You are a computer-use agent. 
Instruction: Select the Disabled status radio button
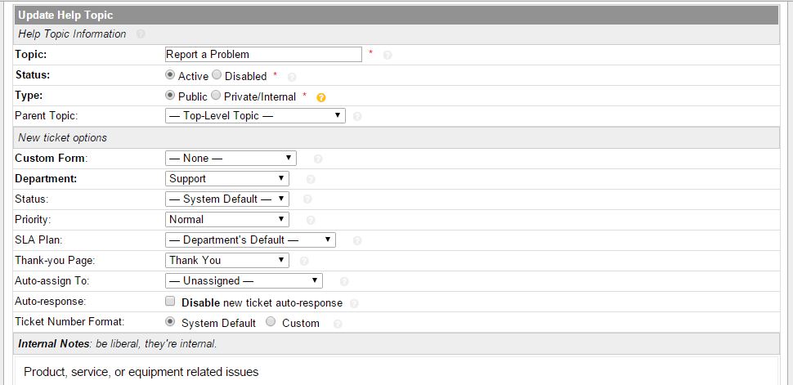(217, 75)
